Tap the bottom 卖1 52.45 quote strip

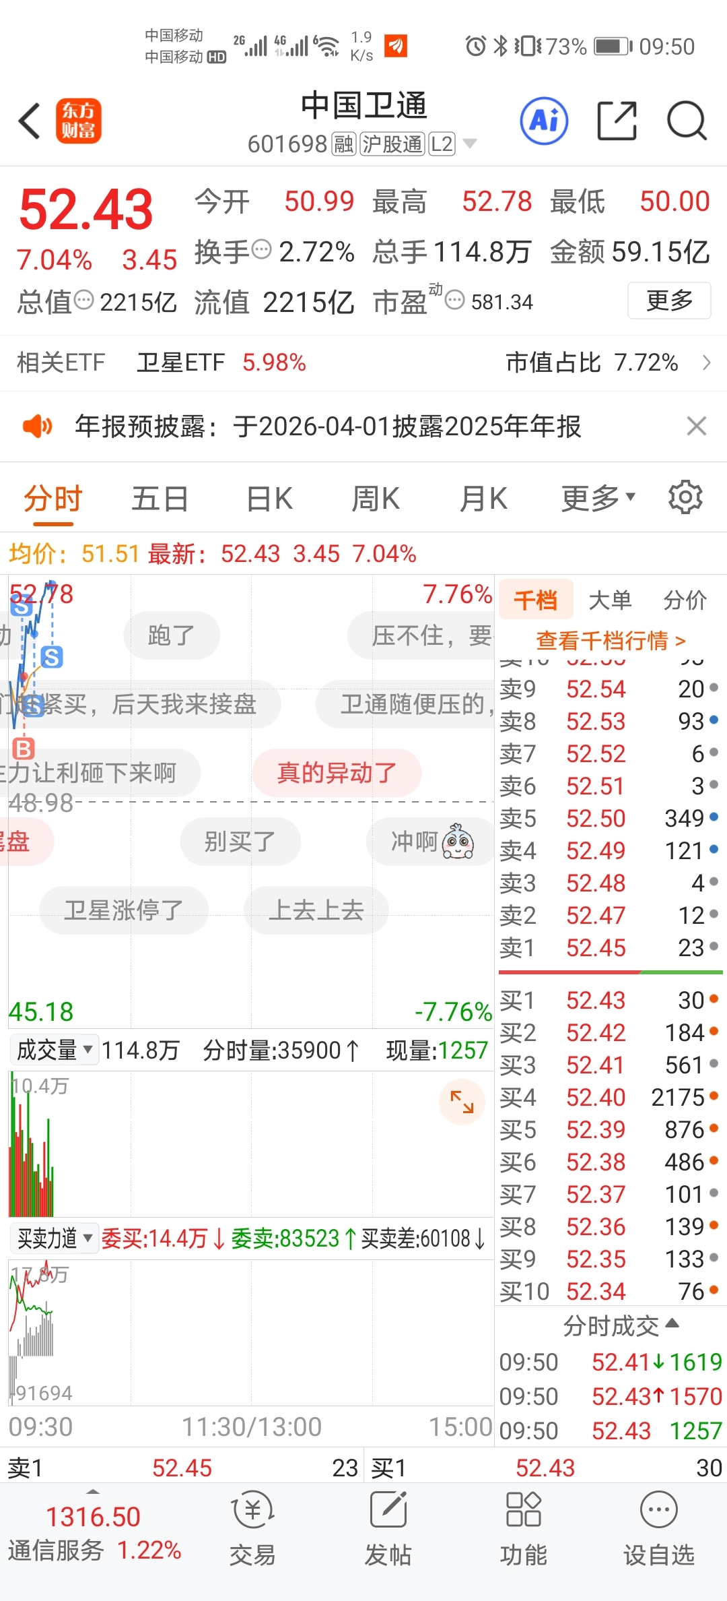[x=182, y=1468]
